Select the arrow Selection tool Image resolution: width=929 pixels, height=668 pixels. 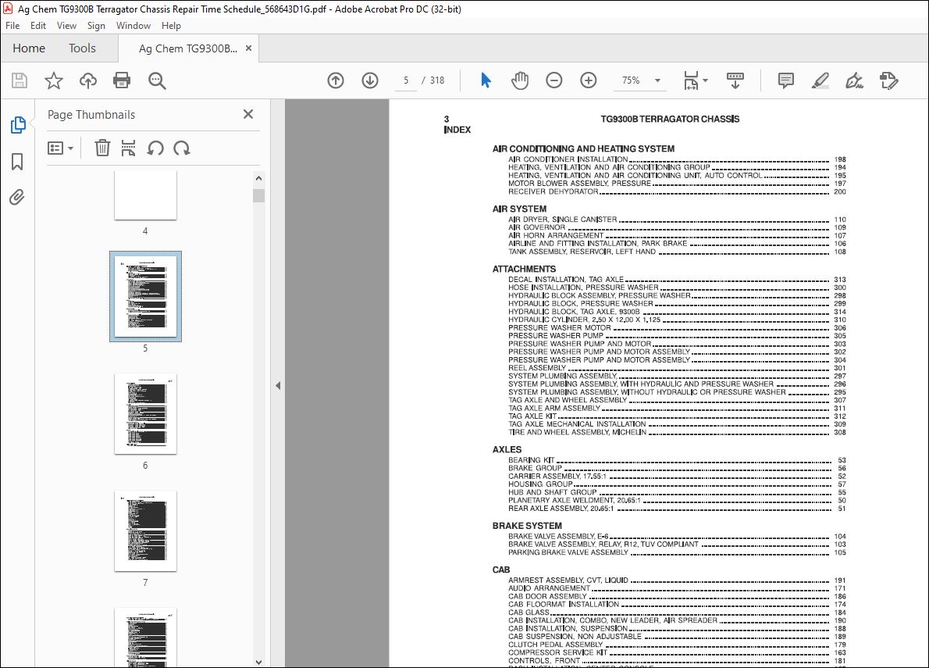[x=486, y=80]
